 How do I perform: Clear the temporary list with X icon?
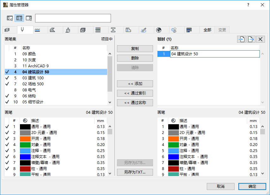[261, 39]
